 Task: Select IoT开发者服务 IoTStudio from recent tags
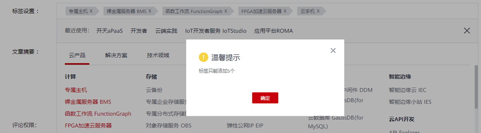pos(216,31)
